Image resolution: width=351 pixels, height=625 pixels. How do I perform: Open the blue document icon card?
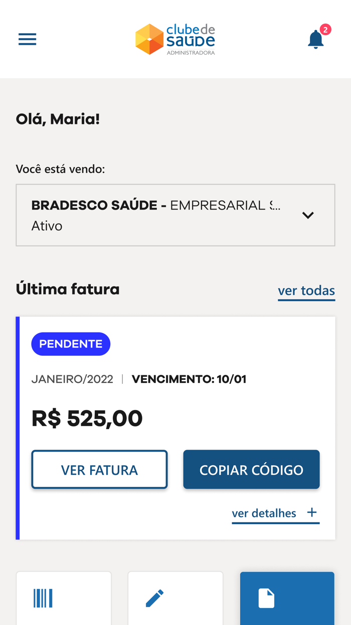[x=287, y=598]
